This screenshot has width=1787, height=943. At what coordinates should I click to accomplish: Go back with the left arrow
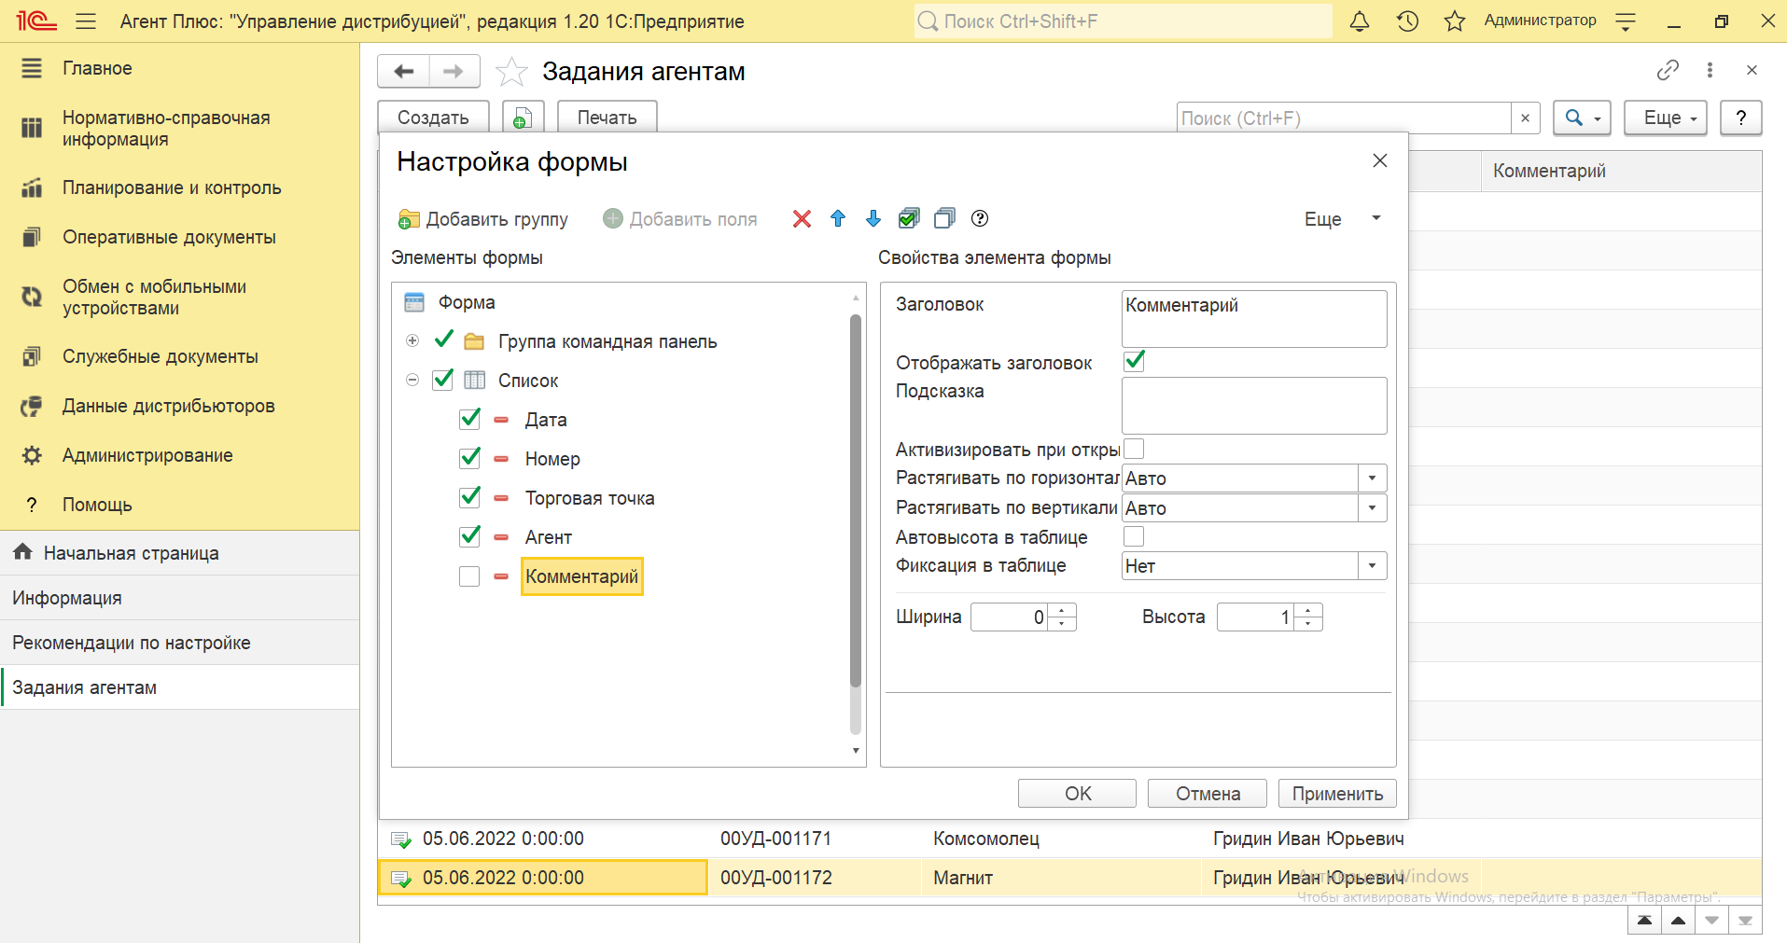click(404, 72)
